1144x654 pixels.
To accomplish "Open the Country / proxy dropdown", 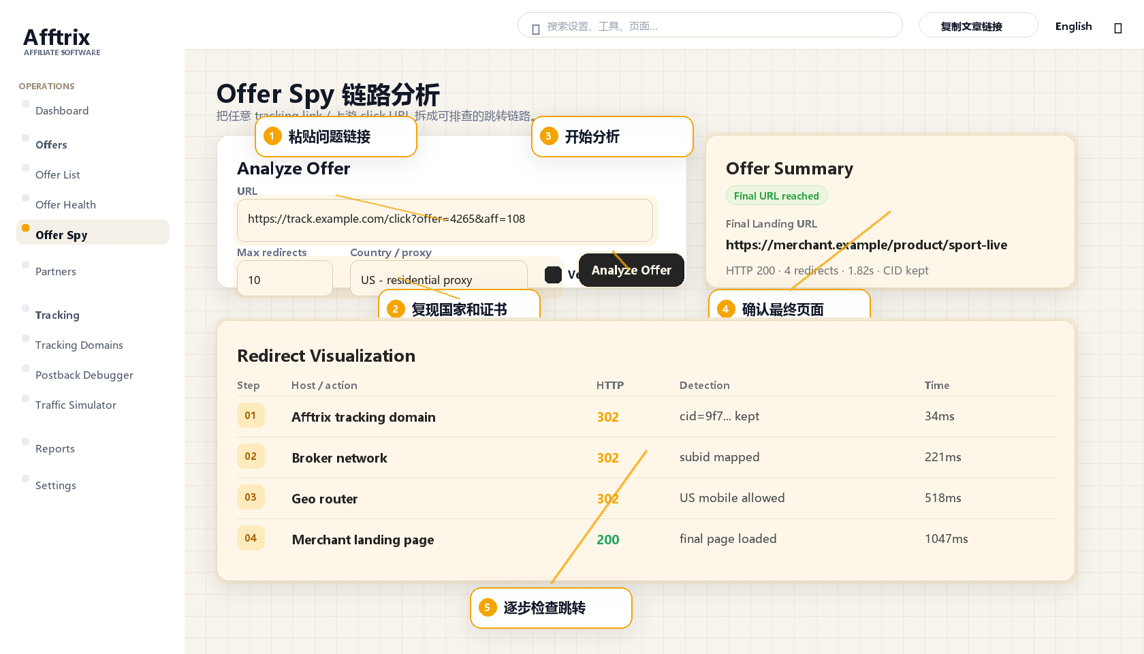I will click(x=439, y=279).
